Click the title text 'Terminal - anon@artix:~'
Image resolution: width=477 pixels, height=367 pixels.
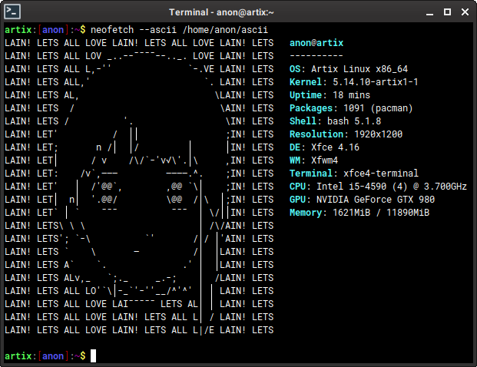221,12
